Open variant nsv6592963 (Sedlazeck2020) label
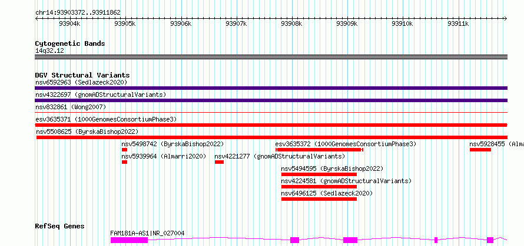The height and width of the screenshot is (246, 524). click(81, 82)
